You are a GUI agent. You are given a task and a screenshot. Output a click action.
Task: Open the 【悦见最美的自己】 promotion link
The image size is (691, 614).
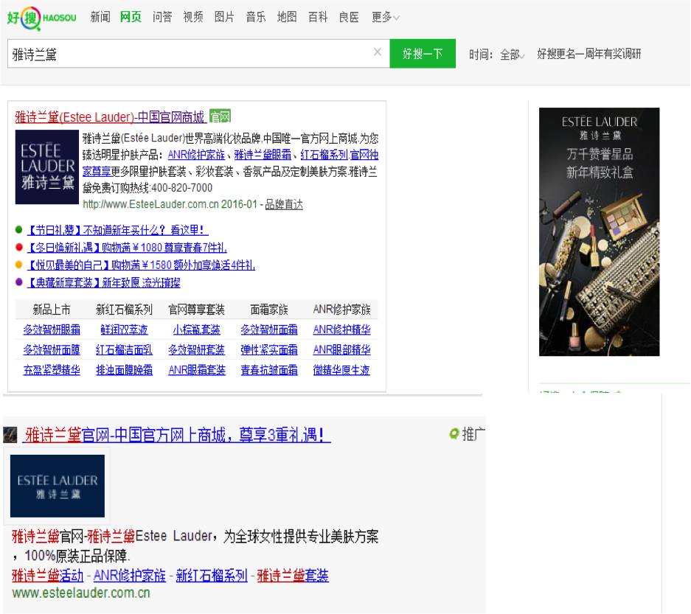[141, 265]
